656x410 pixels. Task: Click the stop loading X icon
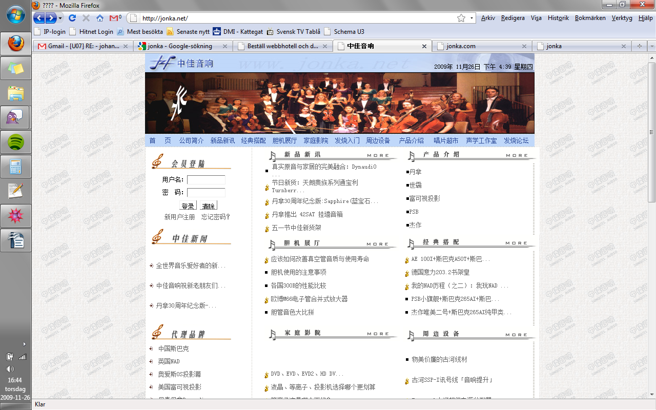(86, 18)
